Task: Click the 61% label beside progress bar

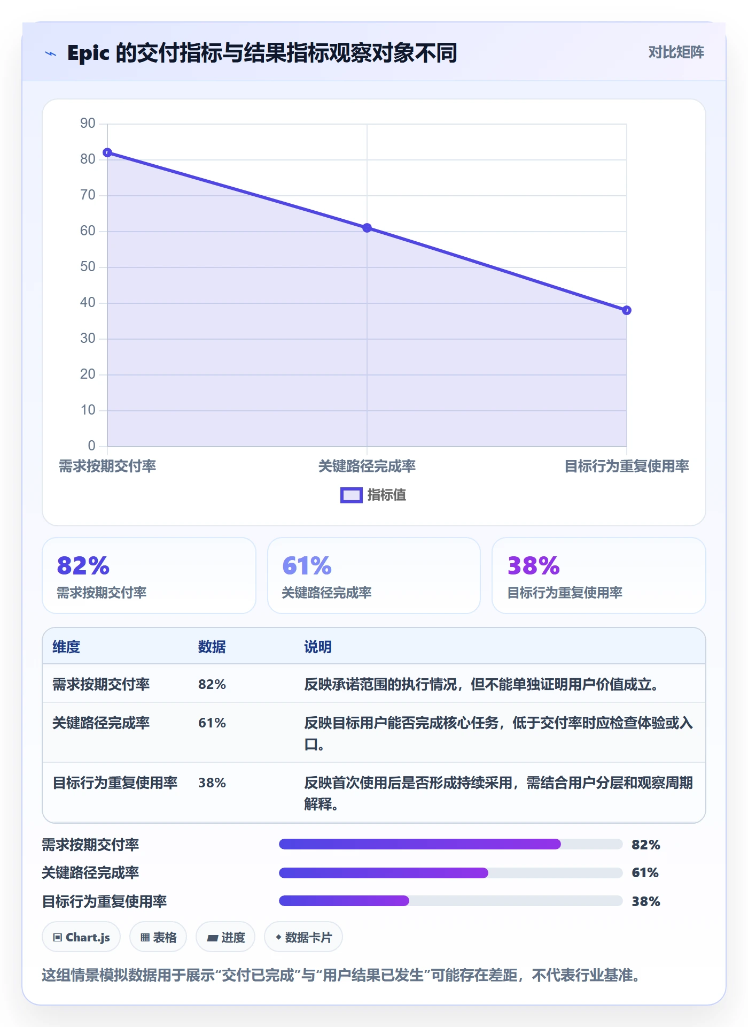Action: point(645,872)
